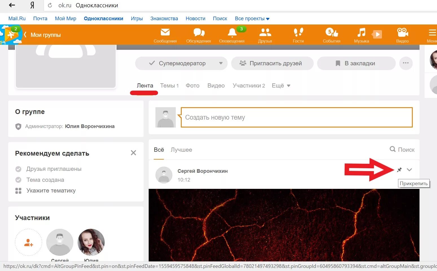Image resolution: width=437 pixels, height=271 pixels.
Task: Click Друзья приглашены checklist item
Action: (54, 169)
